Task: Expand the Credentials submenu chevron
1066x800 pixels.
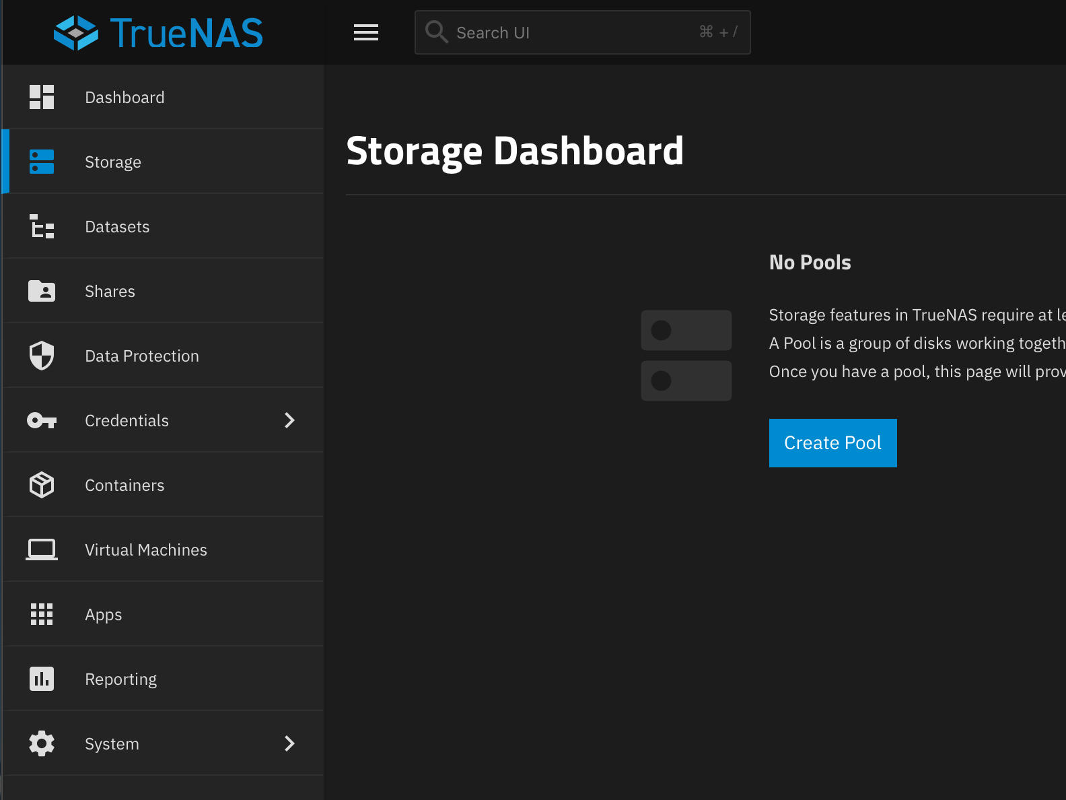Action: click(x=289, y=420)
